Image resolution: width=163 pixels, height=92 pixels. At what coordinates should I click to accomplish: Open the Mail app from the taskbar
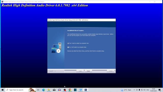[54, 90]
